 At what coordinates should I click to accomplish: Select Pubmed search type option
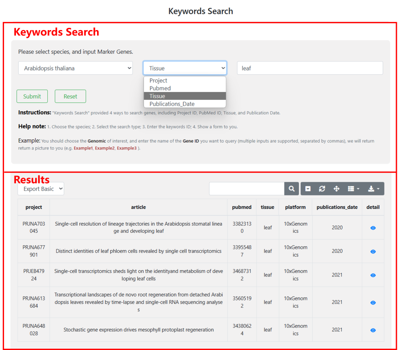tap(160, 88)
